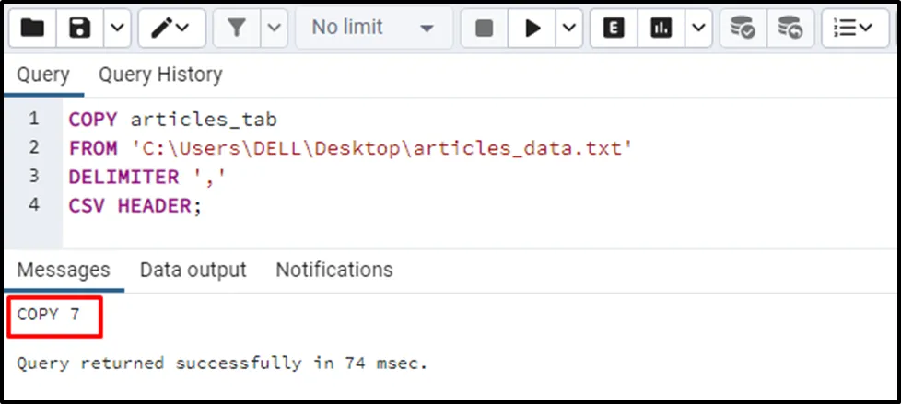The height and width of the screenshot is (404, 901).
Task: Click the Open File folder icon
Action: tap(32, 29)
